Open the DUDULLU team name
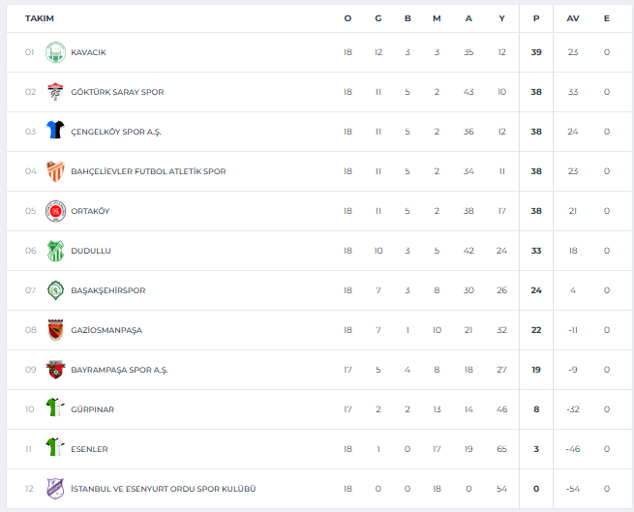634x512 pixels. [91, 251]
